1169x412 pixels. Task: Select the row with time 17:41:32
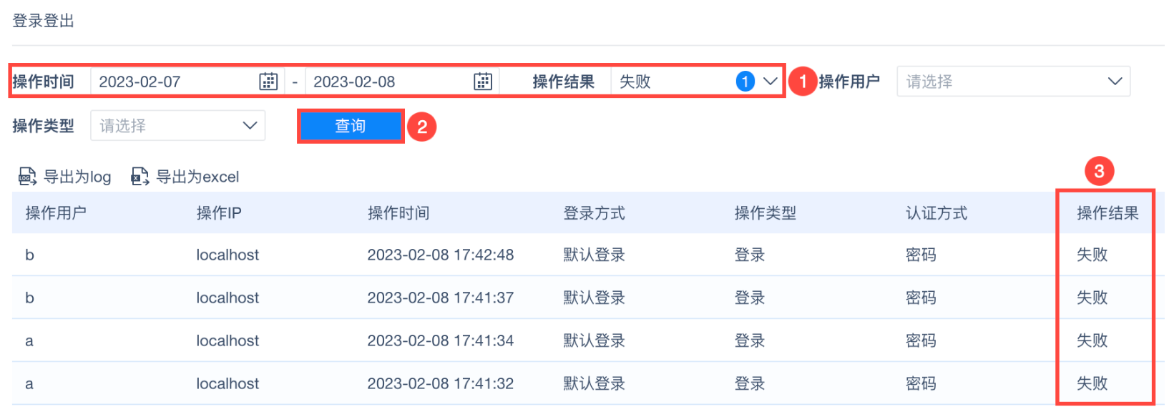[x=440, y=383]
